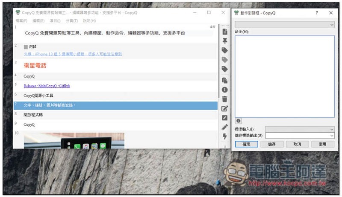Click the info icon button below the command box
This screenshot has height=197, width=342.
point(239,121)
